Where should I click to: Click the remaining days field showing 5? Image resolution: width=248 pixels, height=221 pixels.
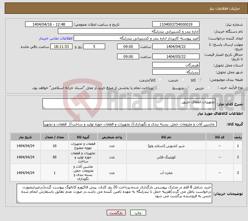[x=94, y=47]
